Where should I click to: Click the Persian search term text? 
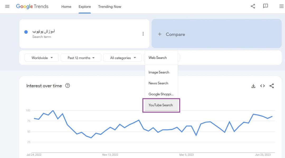[44, 31]
